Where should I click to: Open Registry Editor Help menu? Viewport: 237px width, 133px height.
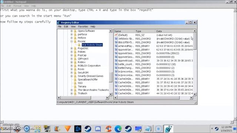tap(93, 27)
